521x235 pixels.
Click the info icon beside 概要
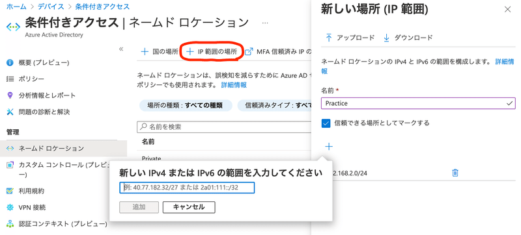[10, 62]
